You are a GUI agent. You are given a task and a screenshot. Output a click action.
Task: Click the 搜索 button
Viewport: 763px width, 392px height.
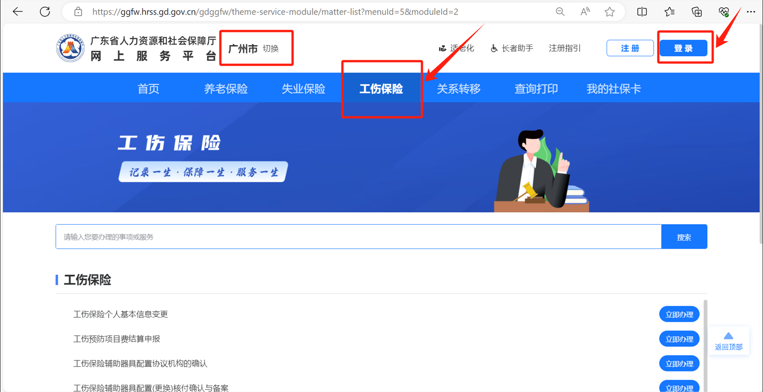[684, 237]
